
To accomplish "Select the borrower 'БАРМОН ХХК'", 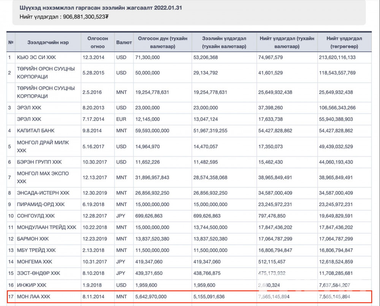I will (x=33, y=239).
